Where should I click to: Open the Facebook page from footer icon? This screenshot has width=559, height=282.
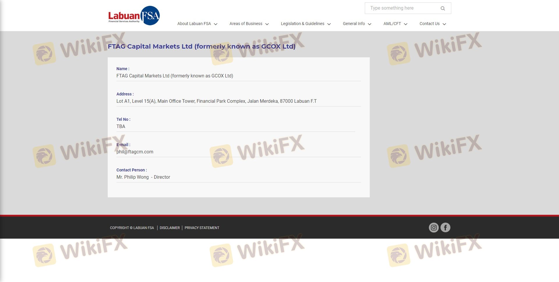point(445,228)
